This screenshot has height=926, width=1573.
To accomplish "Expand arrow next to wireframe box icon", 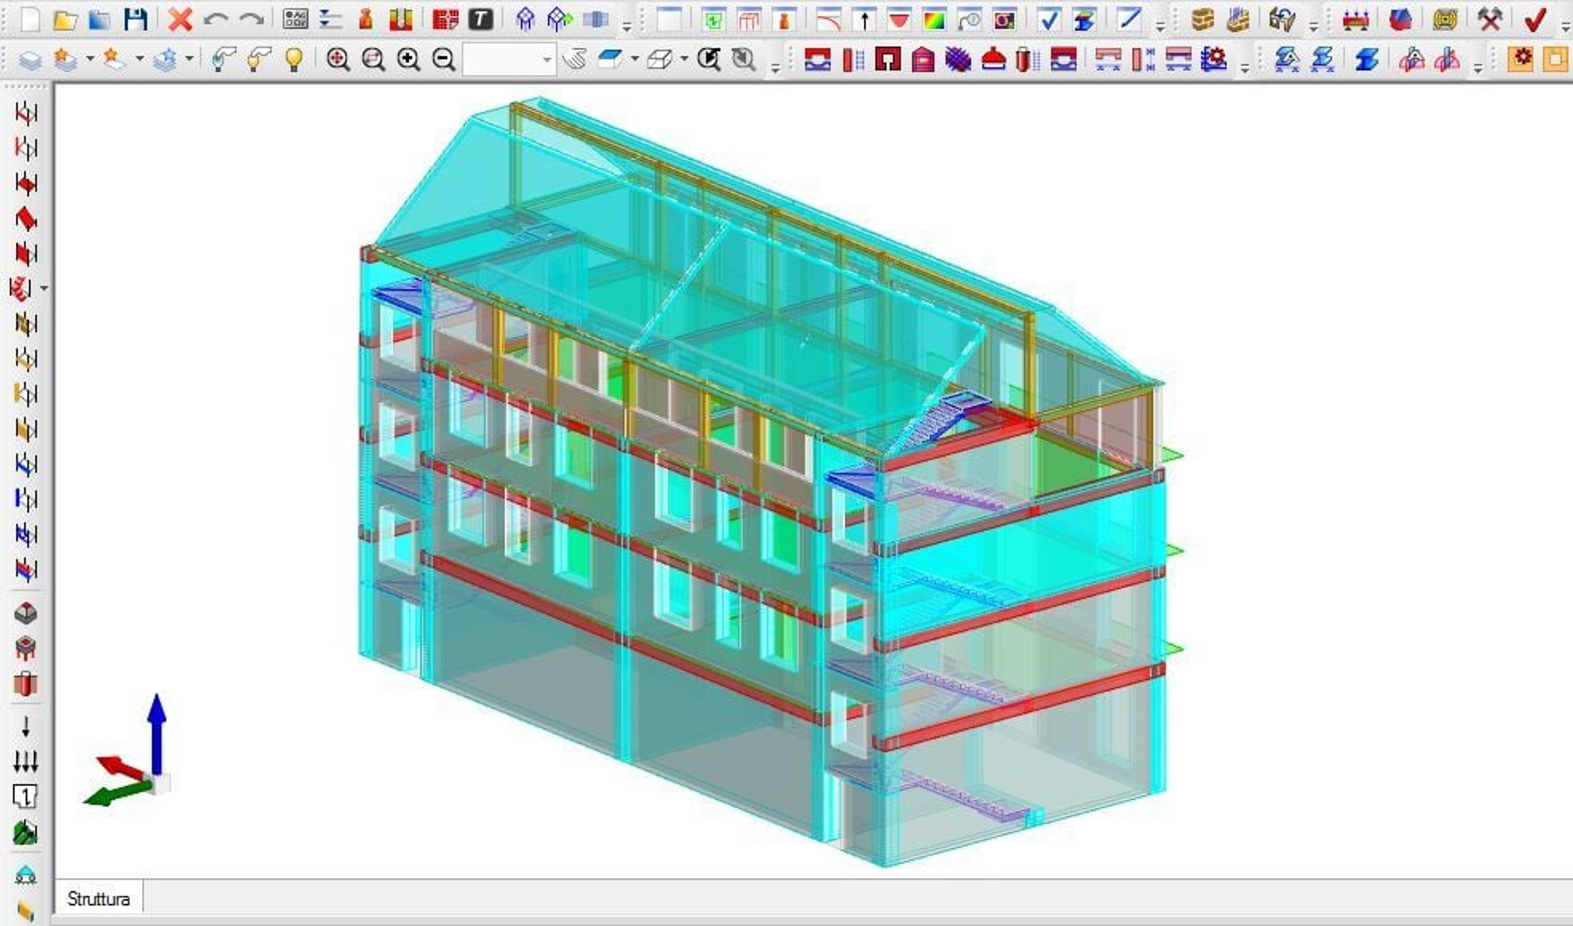I will (x=684, y=59).
